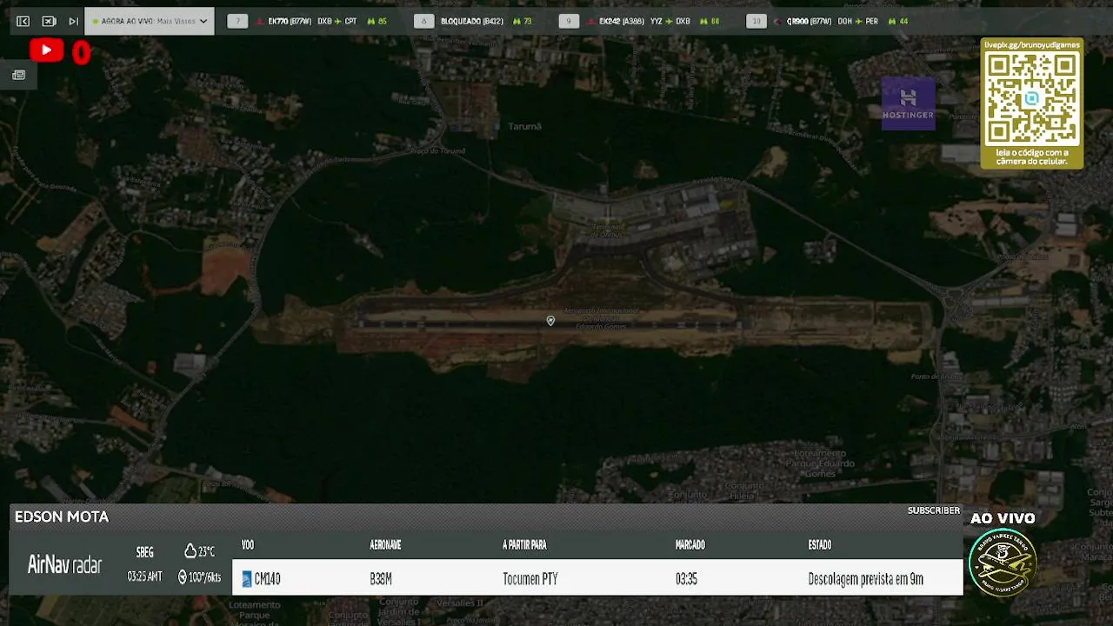Click the red aircraft icon beside EK770

click(260, 21)
